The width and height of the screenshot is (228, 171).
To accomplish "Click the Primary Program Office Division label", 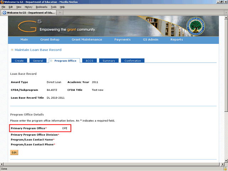I will click(35, 135).
